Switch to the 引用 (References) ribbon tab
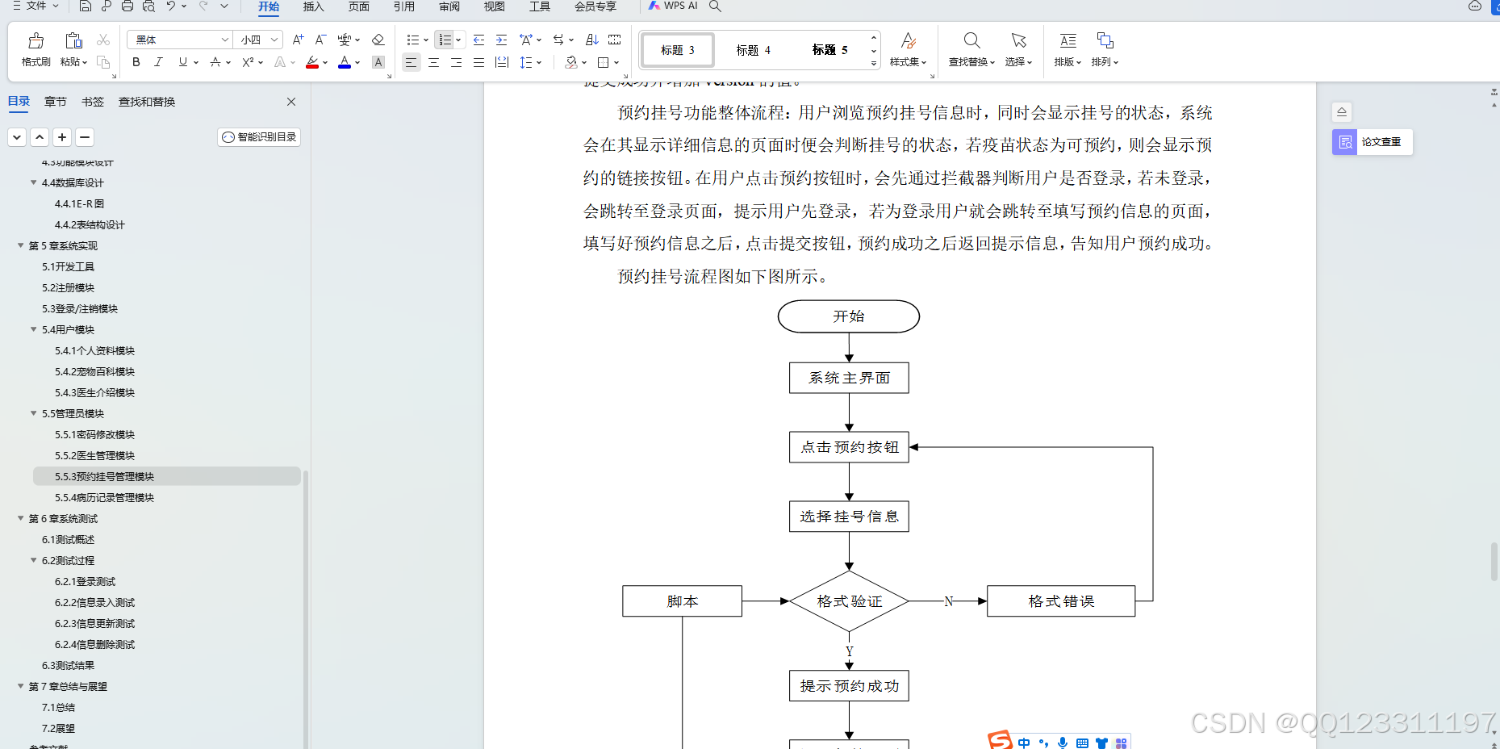This screenshot has width=1500, height=749. click(x=403, y=6)
